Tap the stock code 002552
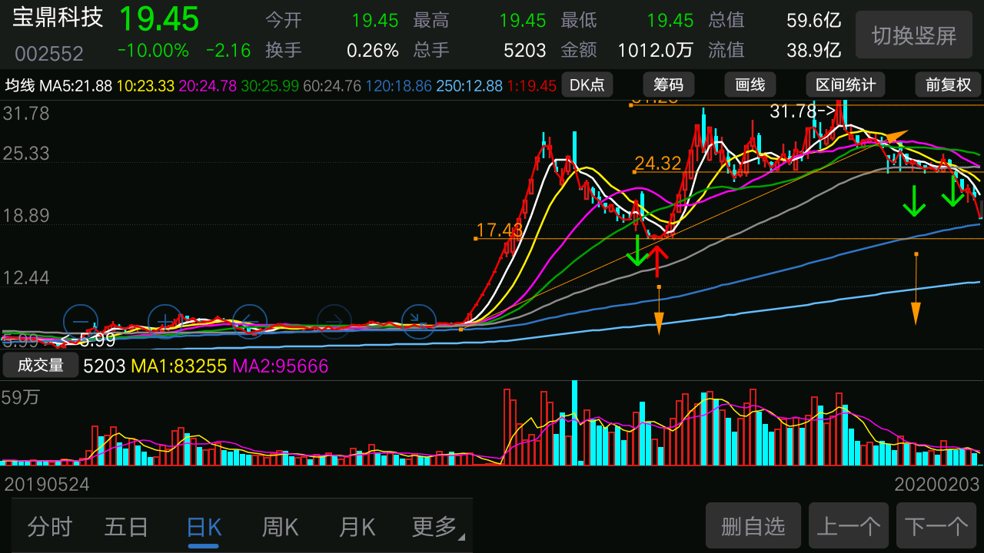Viewport: 984px width, 553px height. pos(49,54)
